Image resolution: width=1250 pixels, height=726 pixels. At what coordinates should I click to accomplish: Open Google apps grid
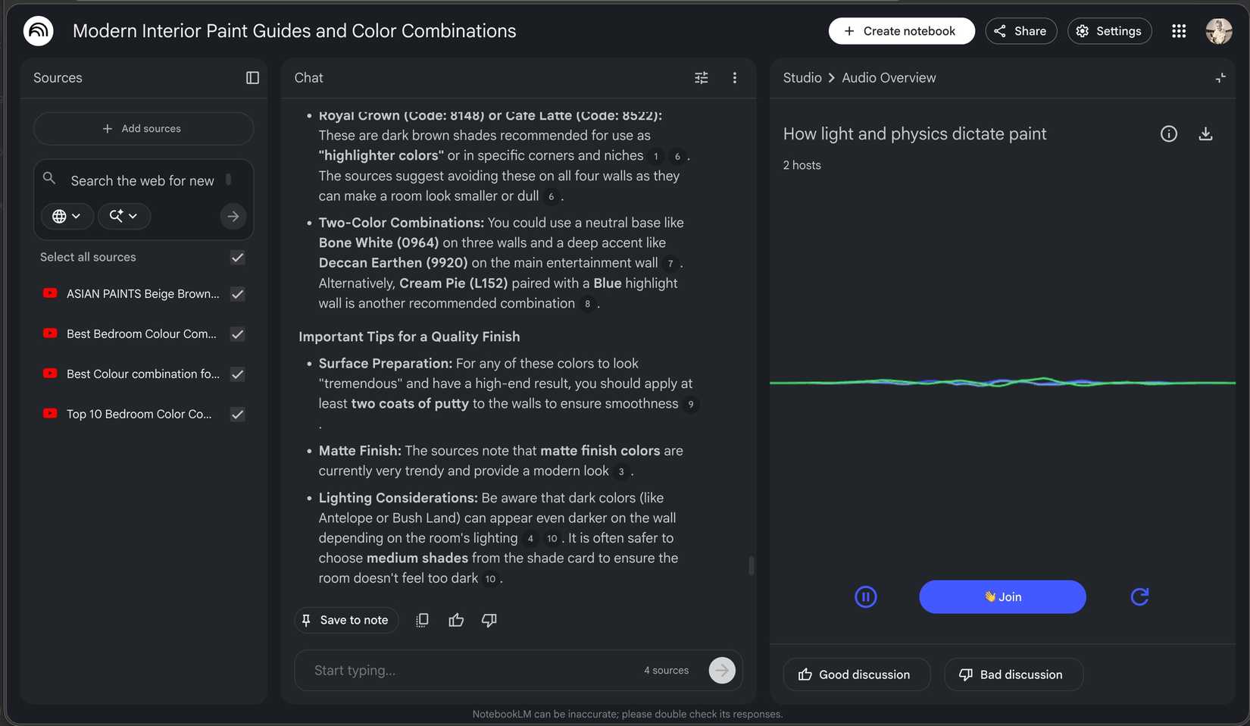(x=1179, y=31)
